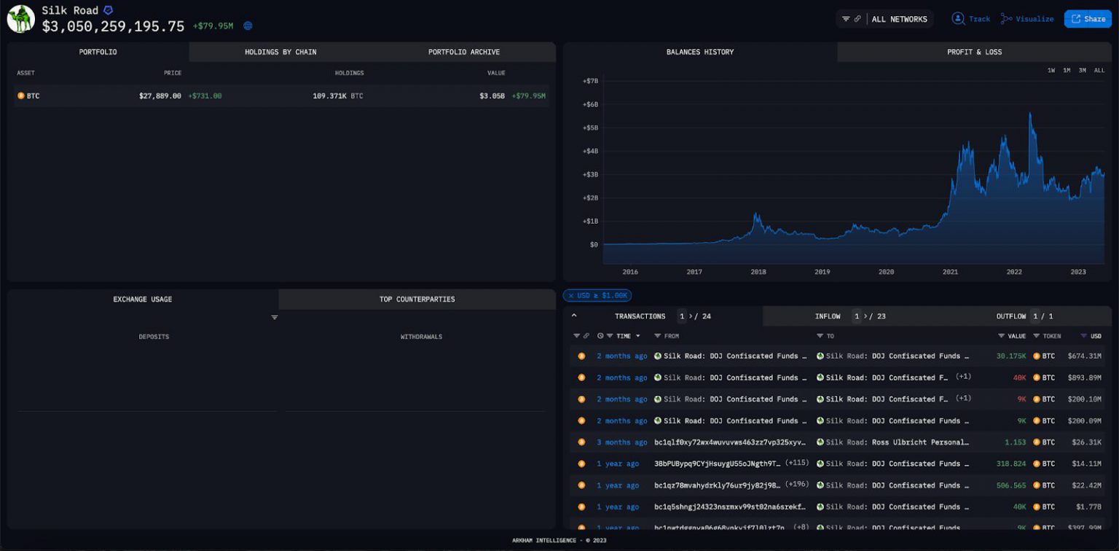1119x551 pixels.
Task: Click the Visualize graph nodes icon
Action: pyautogui.click(x=1006, y=19)
